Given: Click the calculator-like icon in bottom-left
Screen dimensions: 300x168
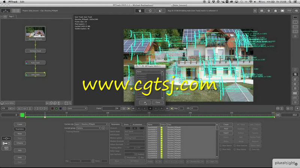Looking at the screenshot, I should (6, 148).
